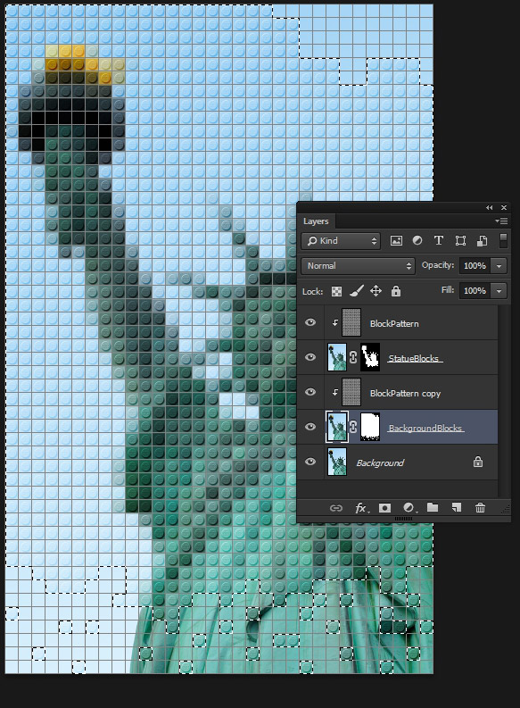The image size is (520, 708).
Task: Select the BackgroundBlocks layer image thumbnail
Action: [x=337, y=427]
